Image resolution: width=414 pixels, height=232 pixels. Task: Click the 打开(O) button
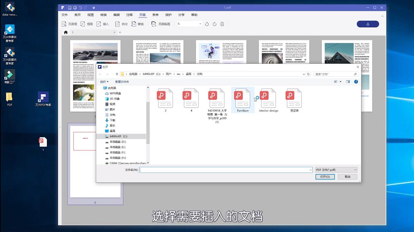[325, 177]
